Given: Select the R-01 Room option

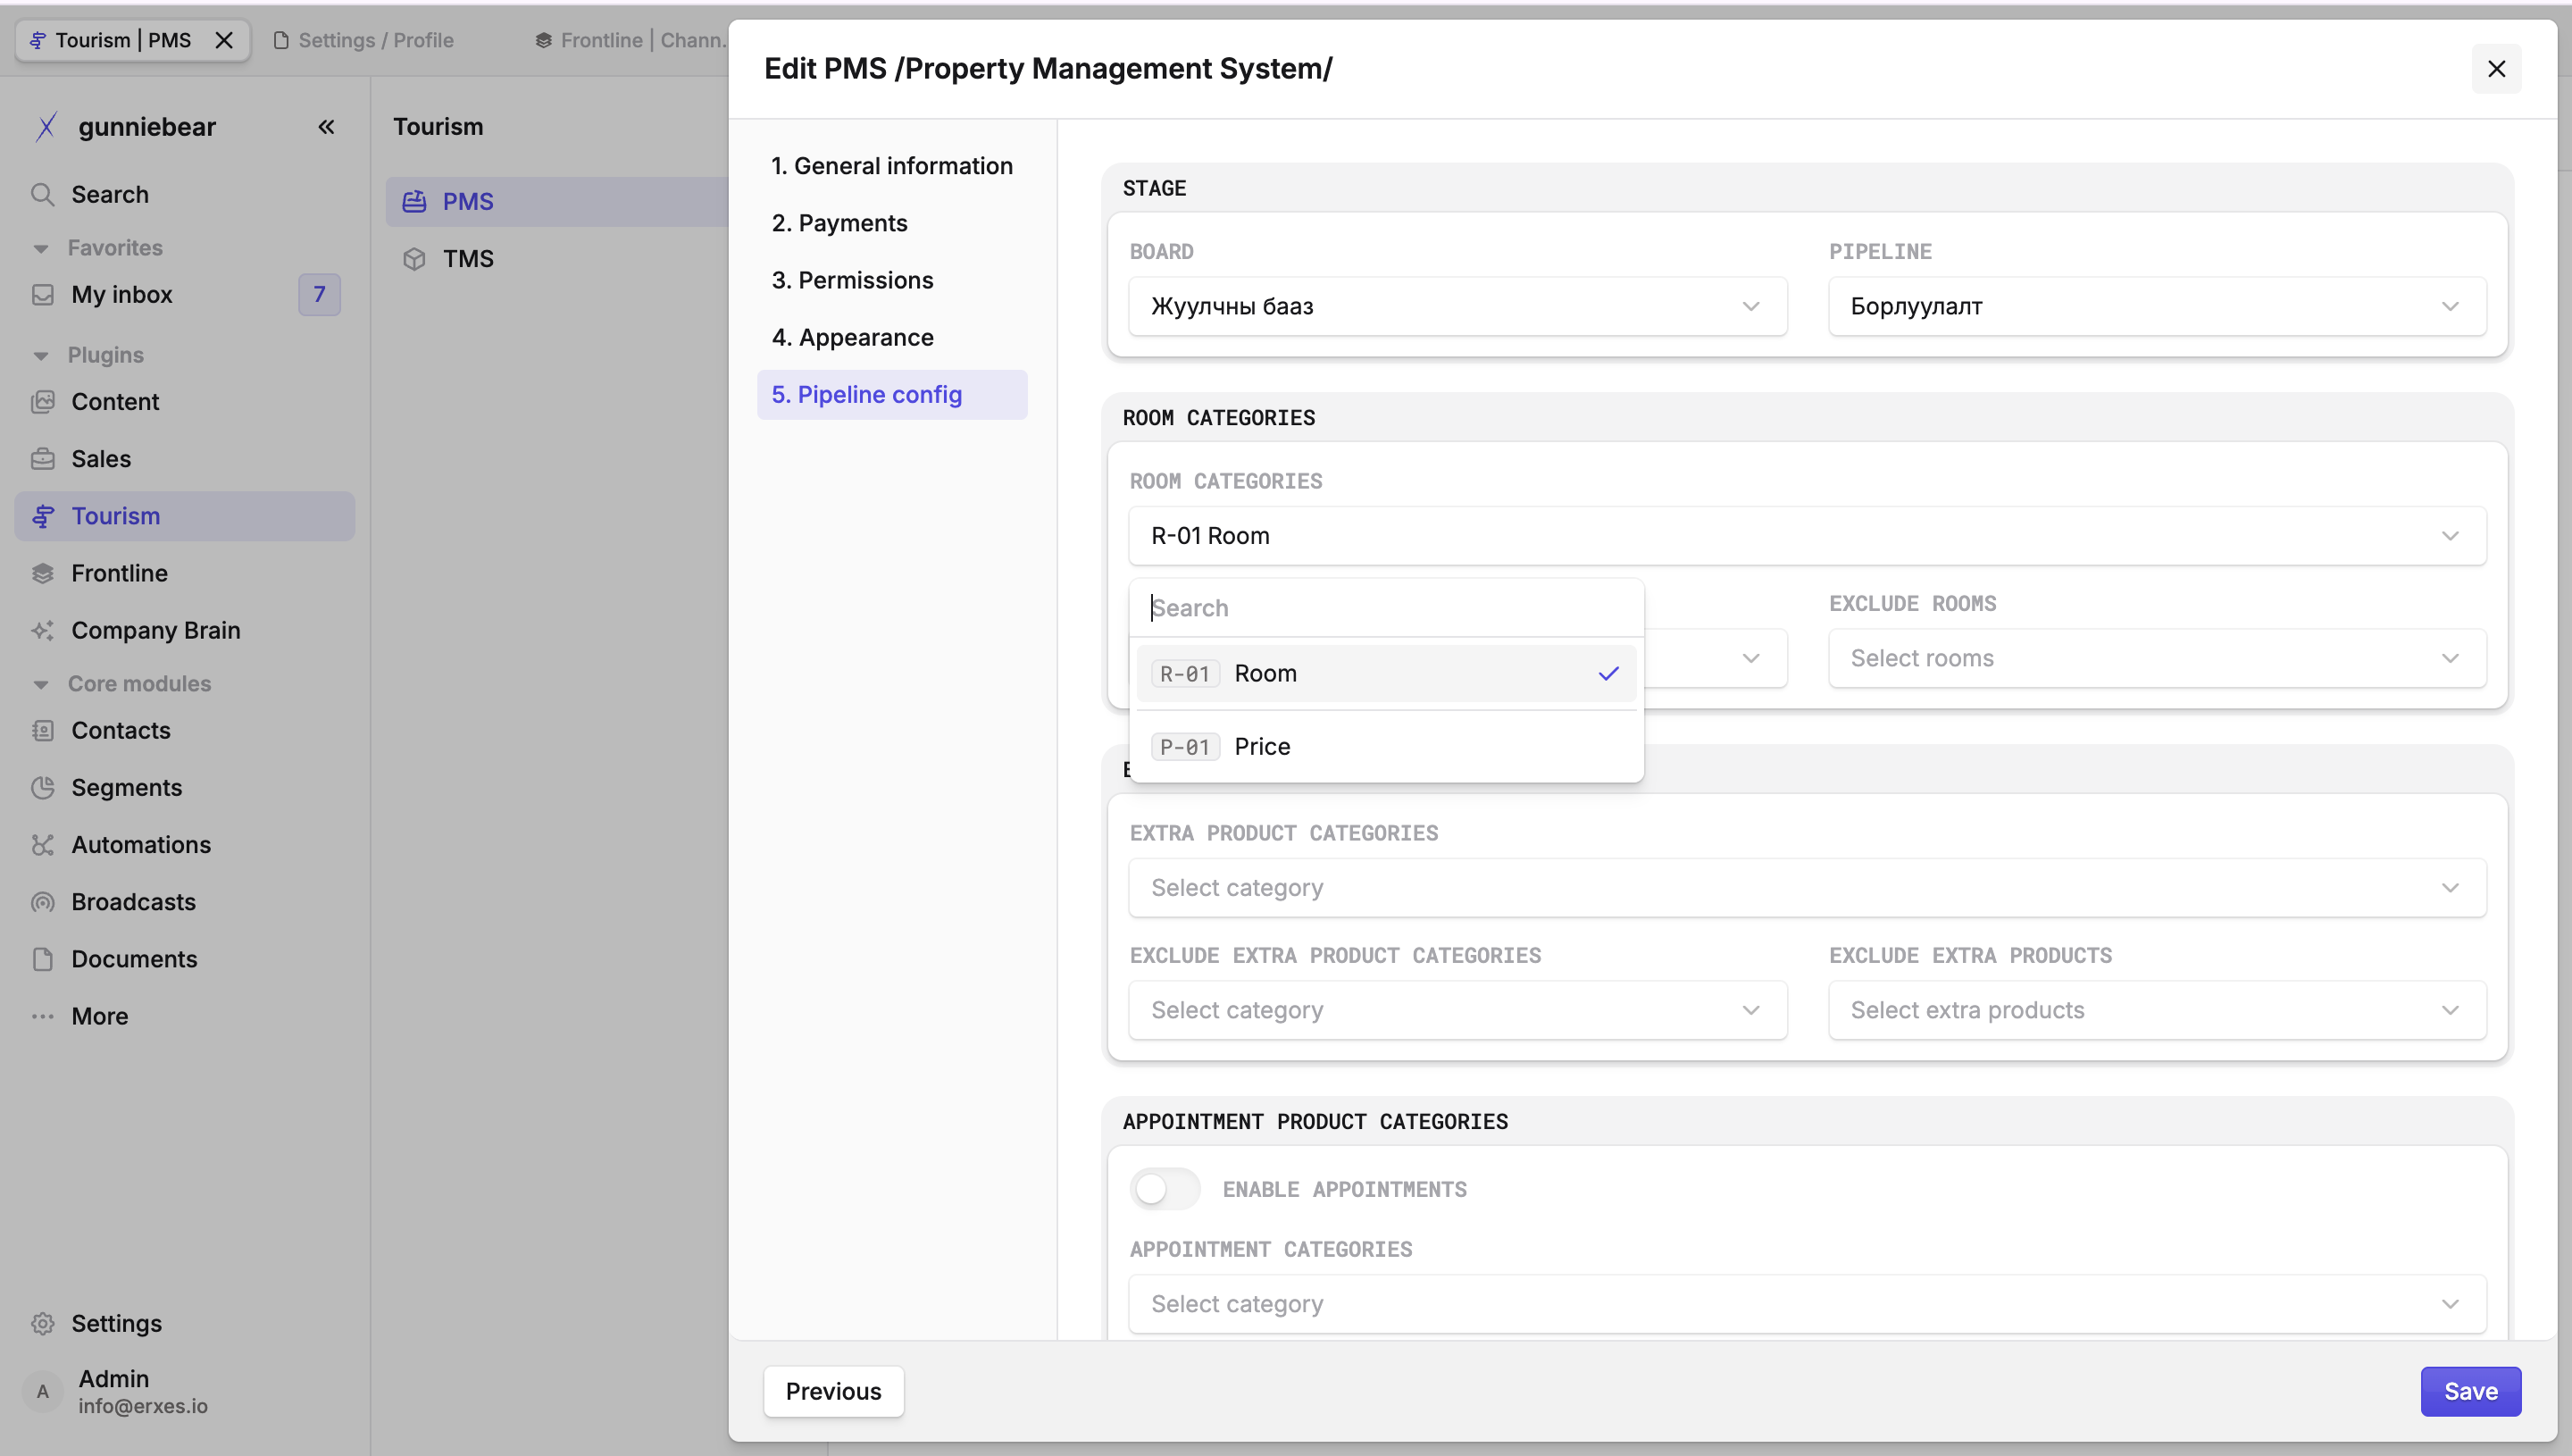Looking at the screenshot, I should (1385, 674).
